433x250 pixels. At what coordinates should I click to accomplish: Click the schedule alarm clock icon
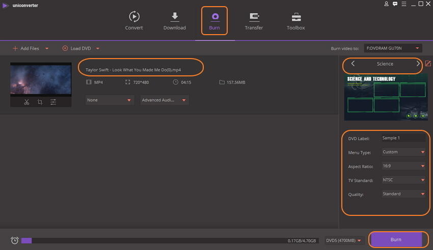click(x=15, y=240)
